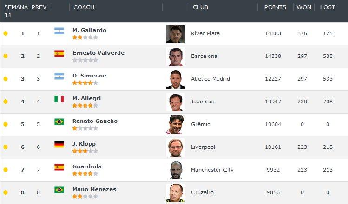
Task: Open the J. Klopp coach link
Action: 84,144
